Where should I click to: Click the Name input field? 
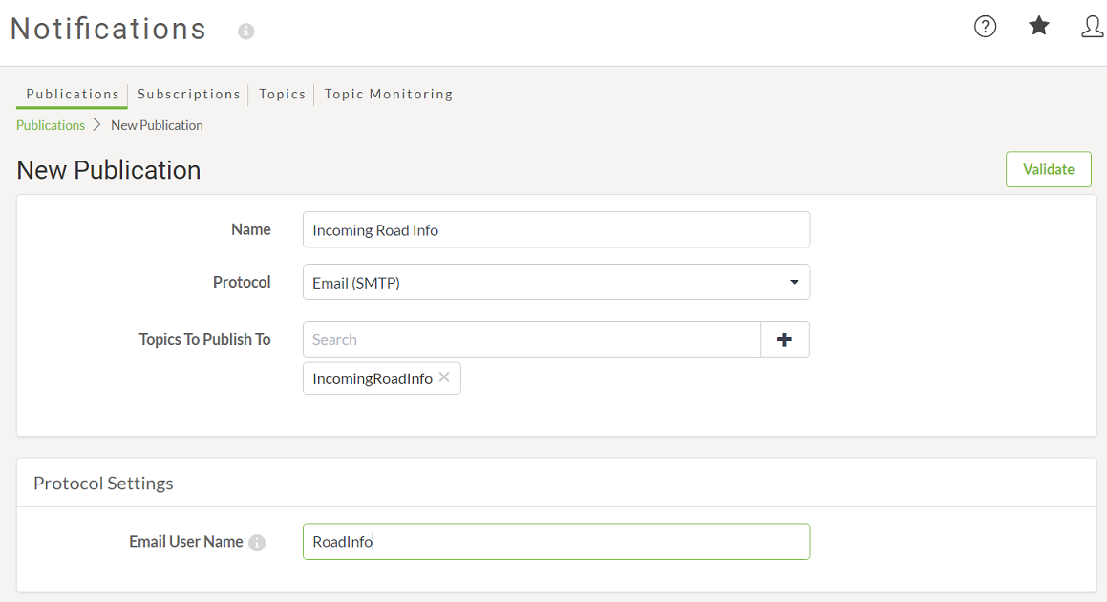[556, 229]
